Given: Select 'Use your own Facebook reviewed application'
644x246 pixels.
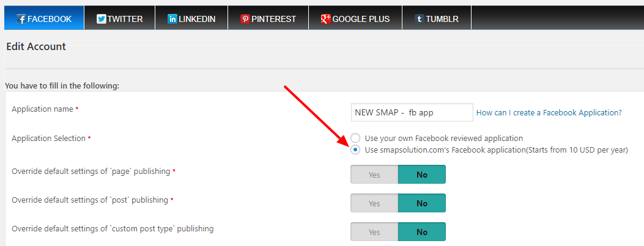Looking at the screenshot, I should click(356, 138).
